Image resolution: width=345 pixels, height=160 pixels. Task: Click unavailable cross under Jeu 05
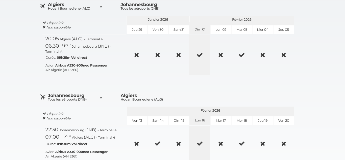point(284,55)
